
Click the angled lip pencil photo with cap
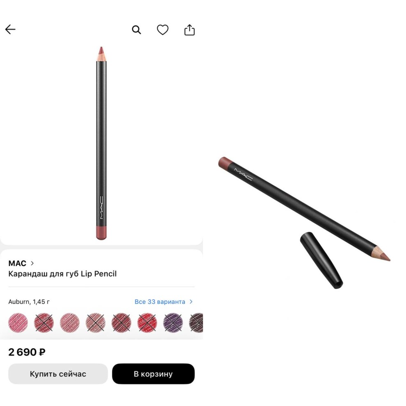[x=304, y=222]
